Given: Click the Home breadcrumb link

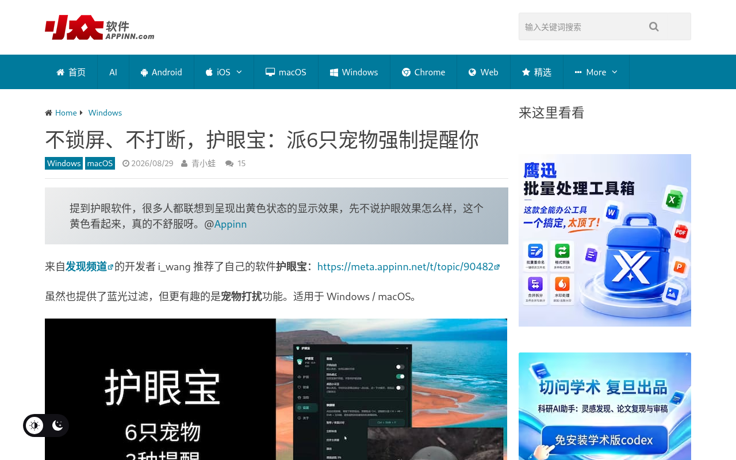Looking at the screenshot, I should (66, 113).
